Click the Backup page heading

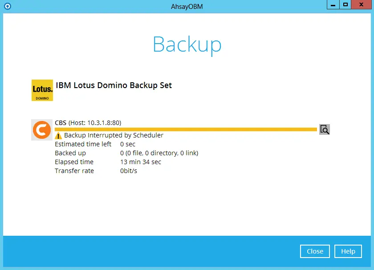[187, 44]
